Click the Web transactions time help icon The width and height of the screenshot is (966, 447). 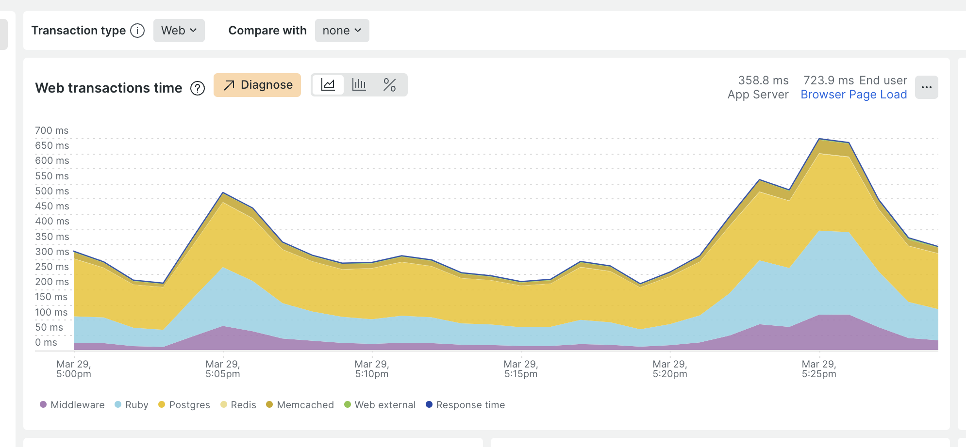click(x=198, y=88)
